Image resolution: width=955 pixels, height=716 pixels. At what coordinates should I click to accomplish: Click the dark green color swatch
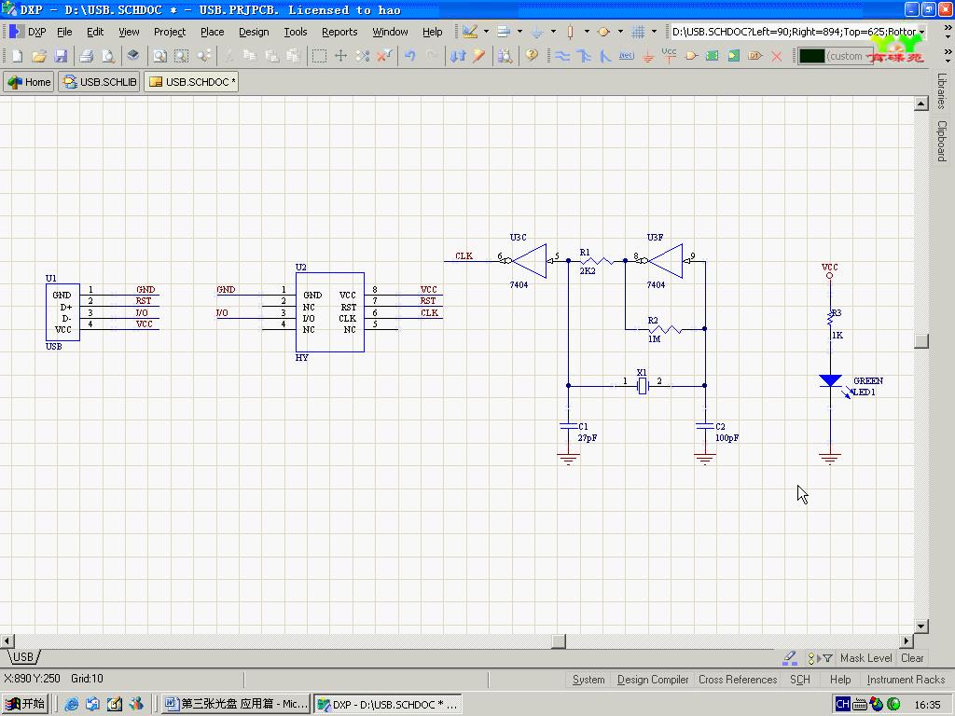click(811, 56)
